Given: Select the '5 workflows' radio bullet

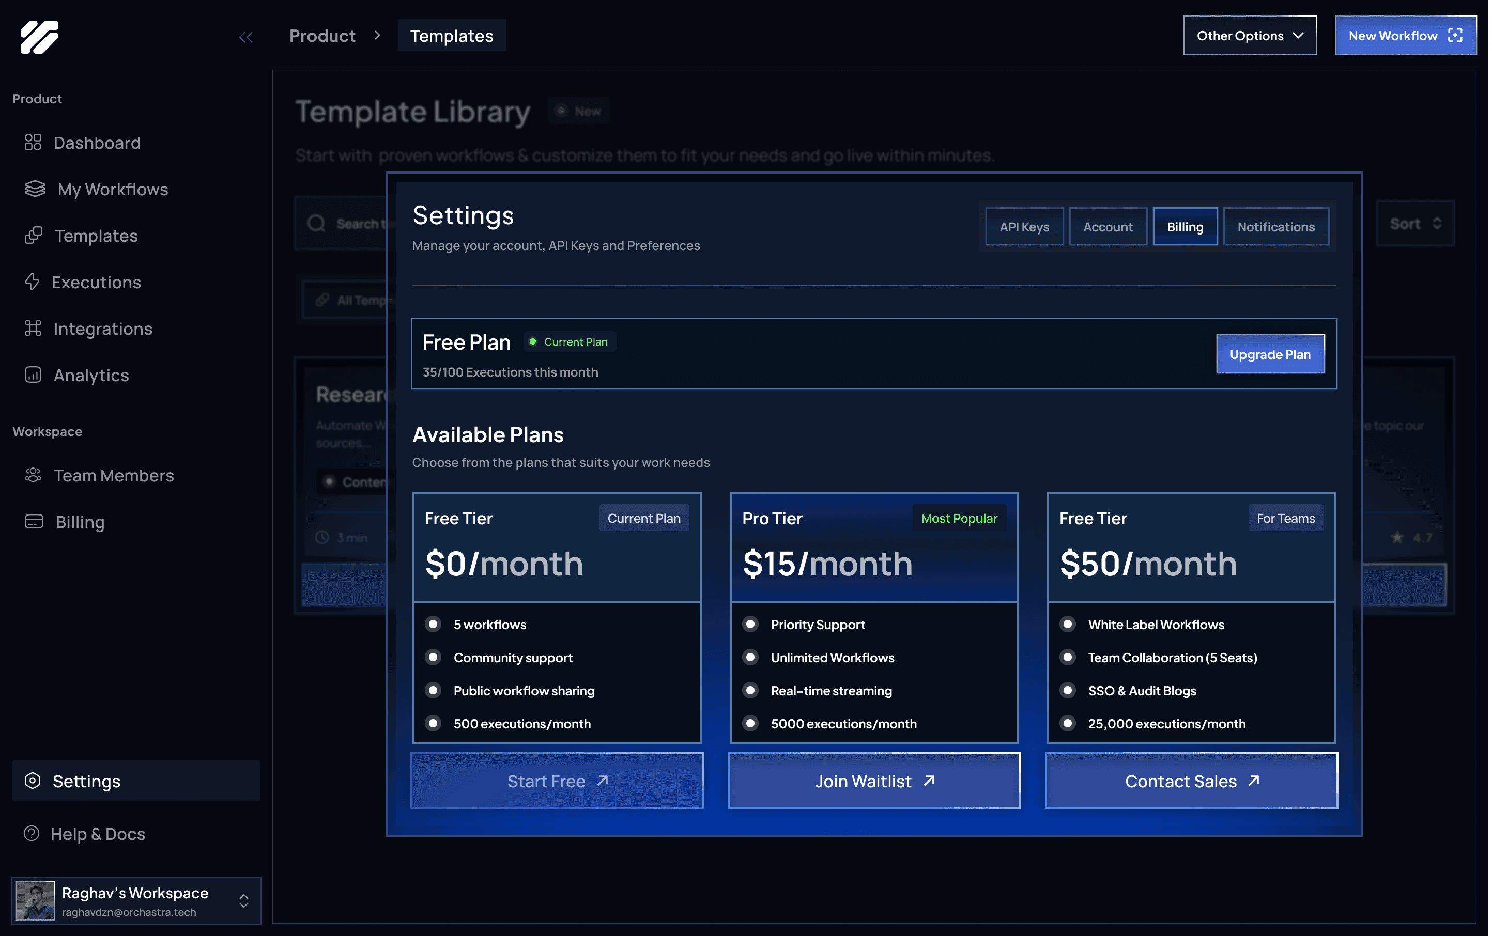Looking at the screenshot, I should click(x=434, y=624).
